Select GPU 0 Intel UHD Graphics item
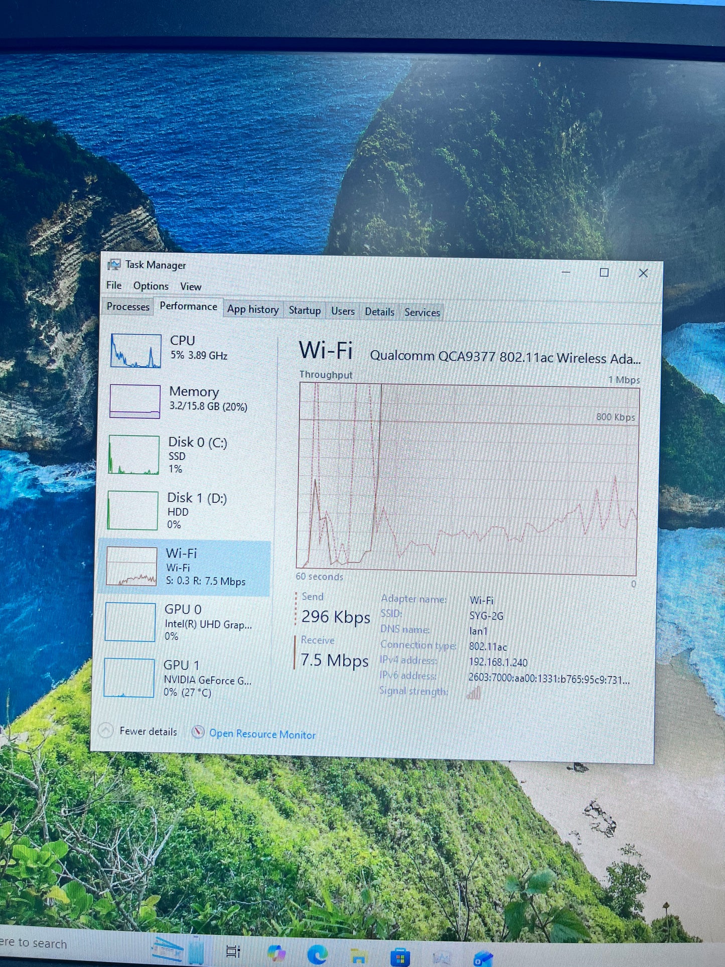The image size is (725, 967). pyautogui.click(x=183, y=623)
